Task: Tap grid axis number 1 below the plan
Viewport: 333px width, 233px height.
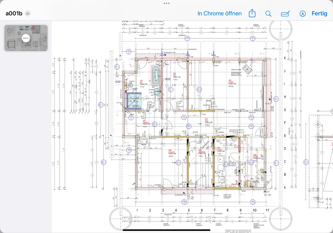Action: click(137, 211)
